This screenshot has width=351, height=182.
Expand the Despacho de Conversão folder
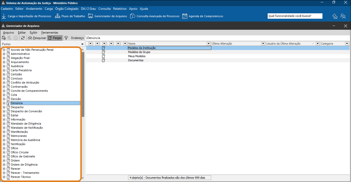tap(4, 111)
